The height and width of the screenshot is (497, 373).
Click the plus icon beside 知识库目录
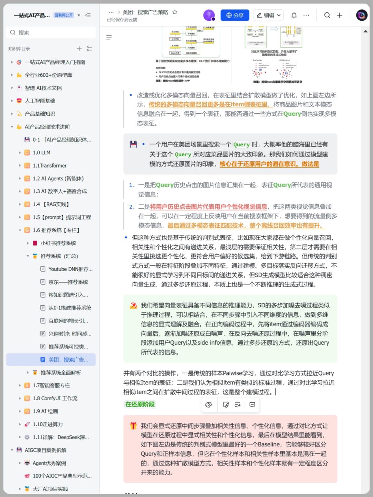79,49
